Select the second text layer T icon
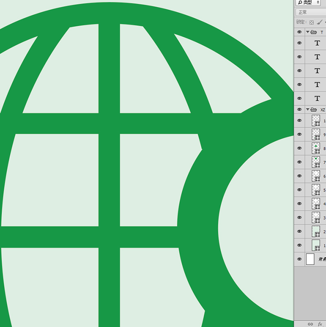Viewport: 326px width, 327px height. [x=317, y=57]
